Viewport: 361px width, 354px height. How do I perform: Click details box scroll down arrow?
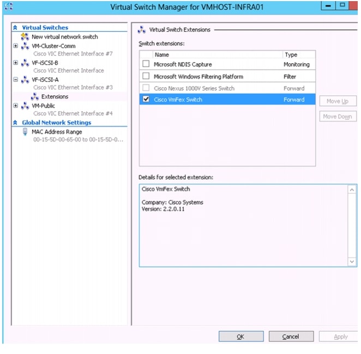click(352, 261)
